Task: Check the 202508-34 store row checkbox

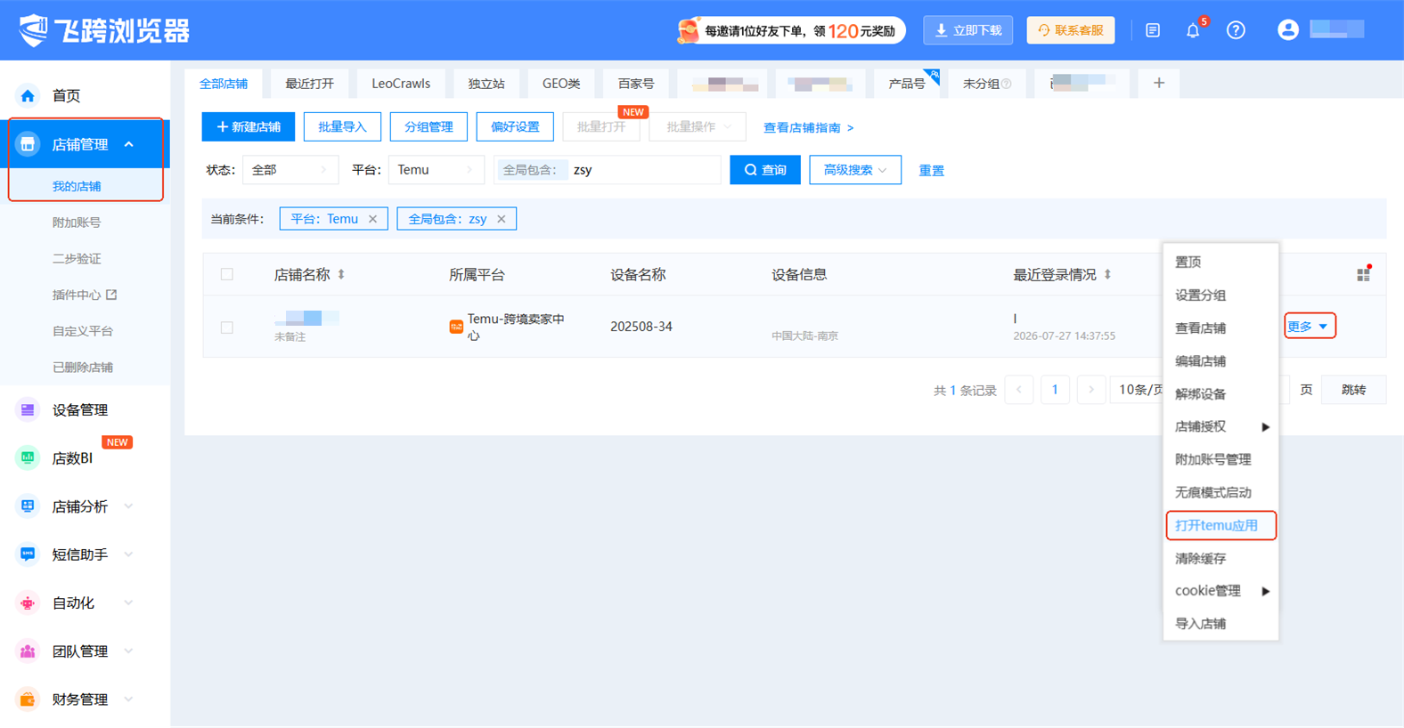Action: pyautogui.click(x=227, y=327)
